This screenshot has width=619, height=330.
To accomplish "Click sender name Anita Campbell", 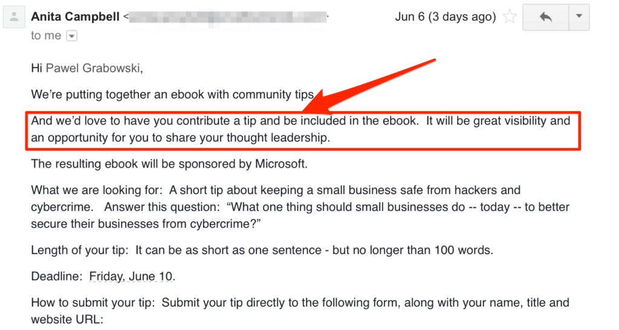I will 76,16.
